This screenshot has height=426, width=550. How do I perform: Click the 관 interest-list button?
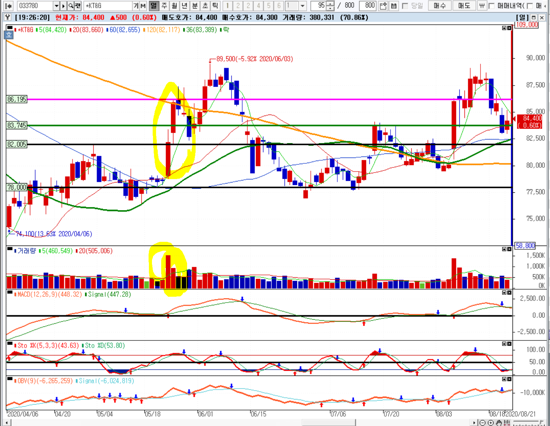coord(78,6)
